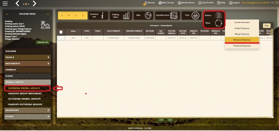Switch language to EN
The width and height of the screenshot is (279, 131).
[x=277, y=3]
